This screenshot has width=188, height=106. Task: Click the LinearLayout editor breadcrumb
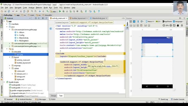pyautogui.click(x=62, y=22)
